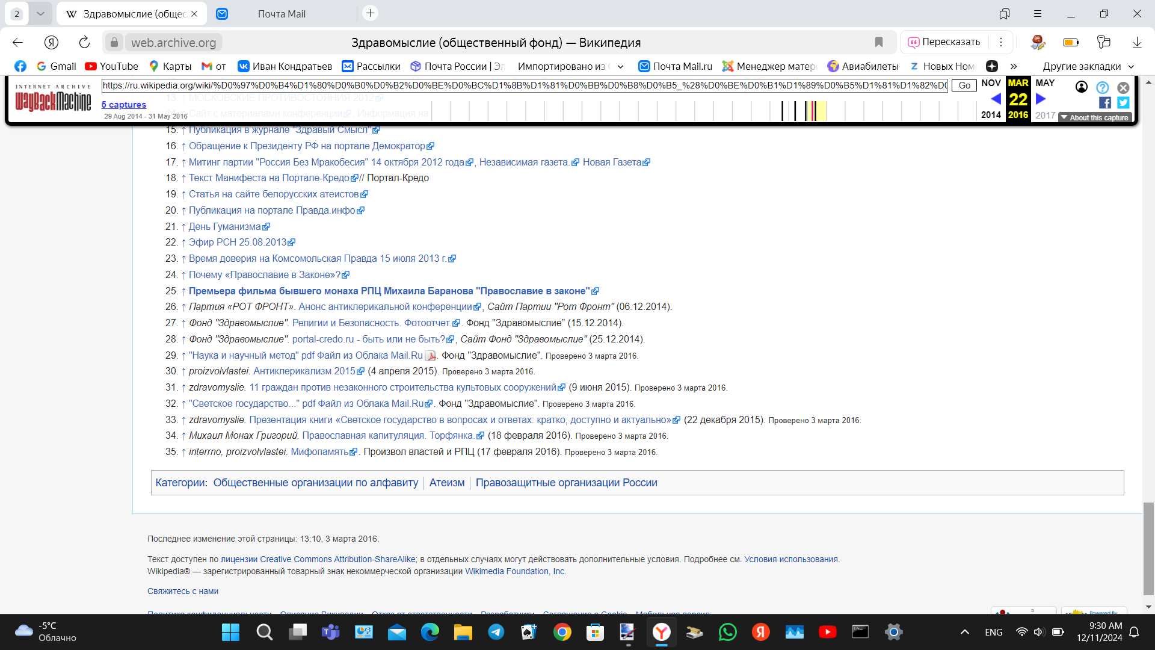Image resolution: width=1155 pixels, height=650 pixels.
Task: Open WhatsApp from the taskbar
Action: pyautogui.click(x=727, y=632)
